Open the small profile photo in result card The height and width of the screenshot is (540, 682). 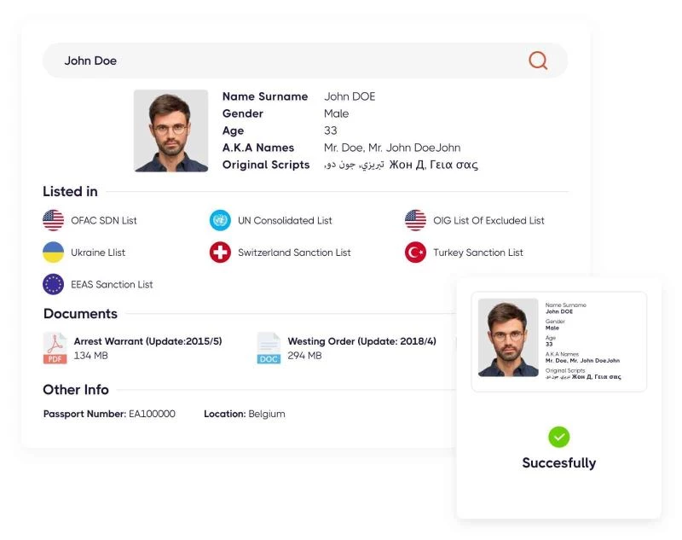(x=508, y=337)
